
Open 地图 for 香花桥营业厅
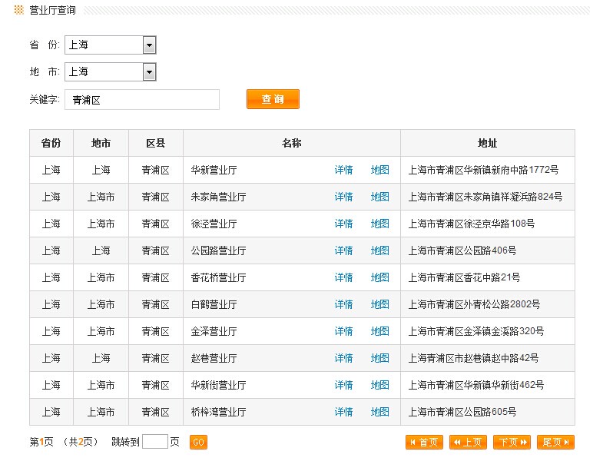click(x=380, y=277)
